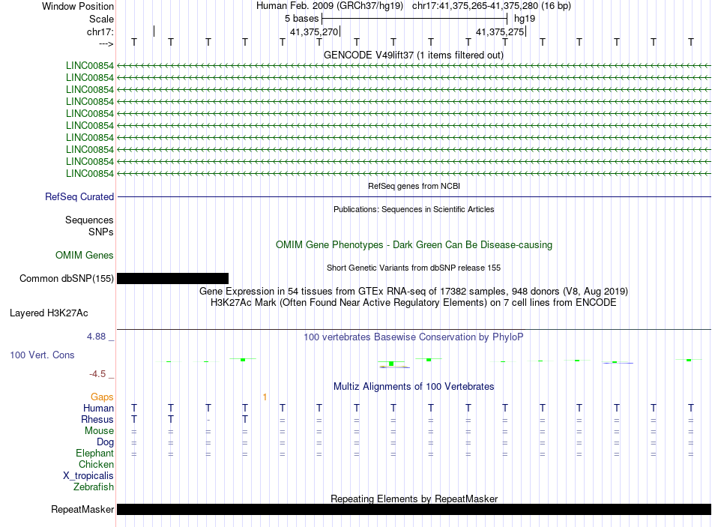This screenshot has width=712, height=527.
Task: Open Publications: Sequences in Scientific Articles title
Action: 414,209
